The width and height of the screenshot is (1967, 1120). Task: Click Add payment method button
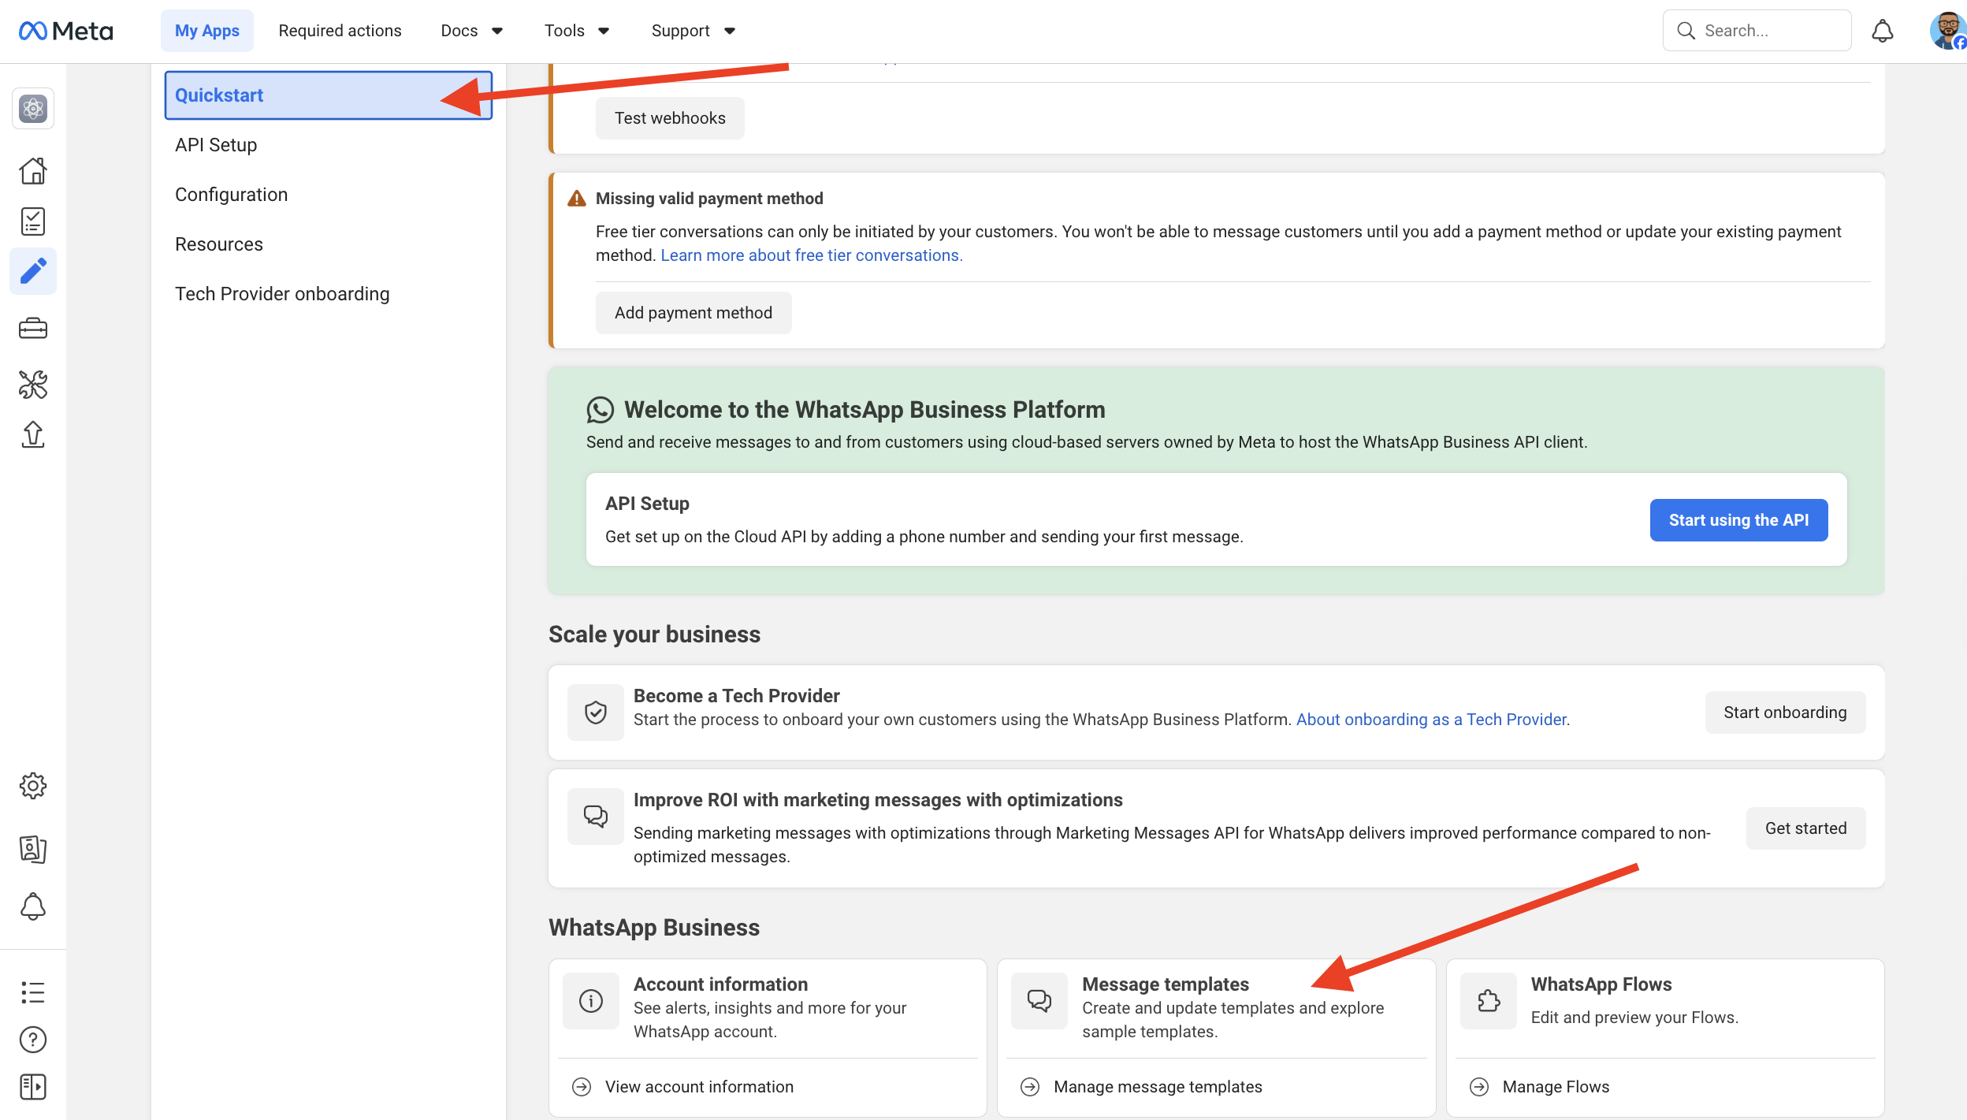[x=693, y=313]
